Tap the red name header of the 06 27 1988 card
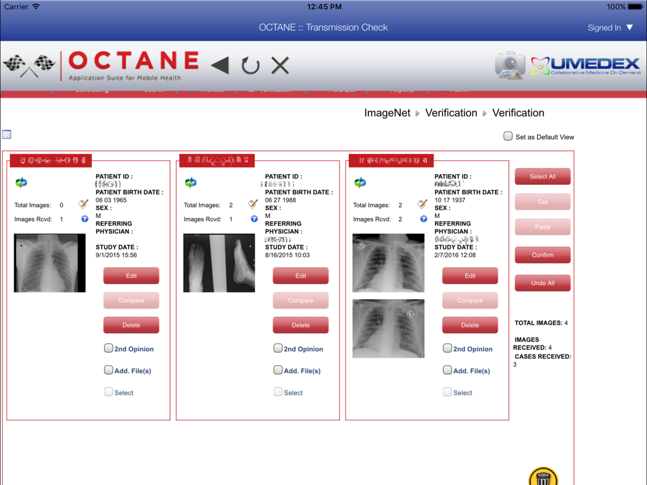 tap(217, 160)
